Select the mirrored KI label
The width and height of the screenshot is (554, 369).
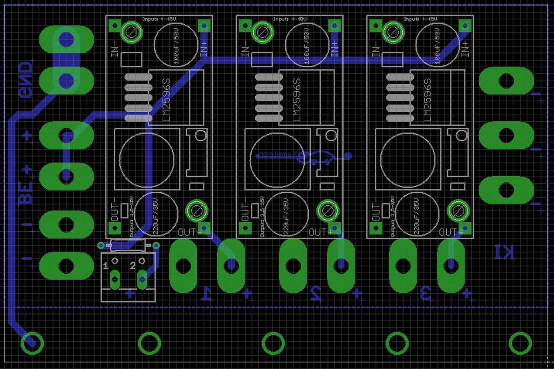tap(505, 252)
